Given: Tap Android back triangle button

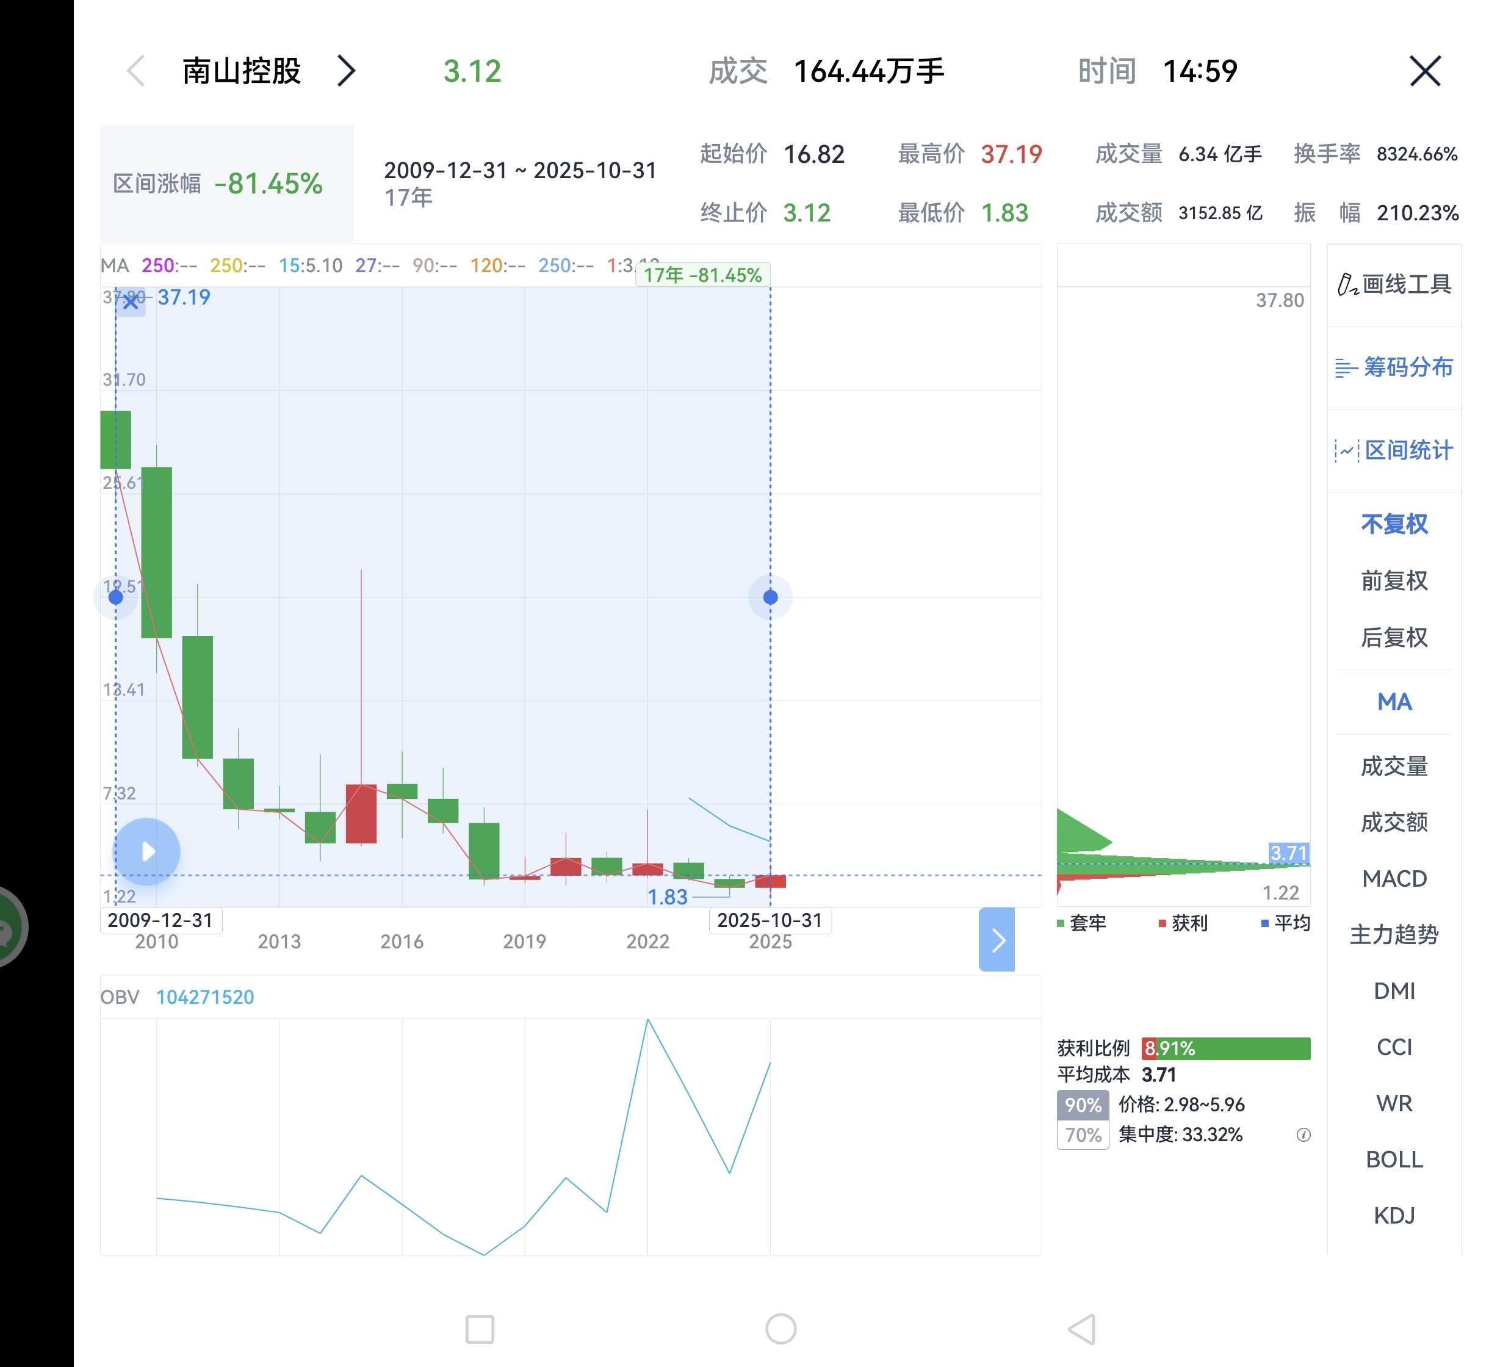Looking at the screenshot, I should pyautogui.click(x=1082, y=1329).
